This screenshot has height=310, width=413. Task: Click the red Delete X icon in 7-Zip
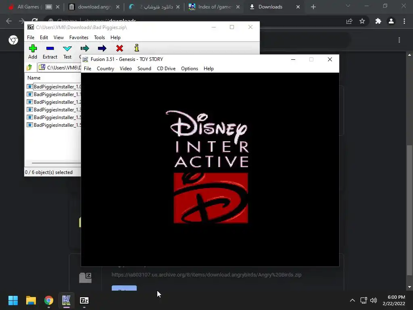(119, 48)
